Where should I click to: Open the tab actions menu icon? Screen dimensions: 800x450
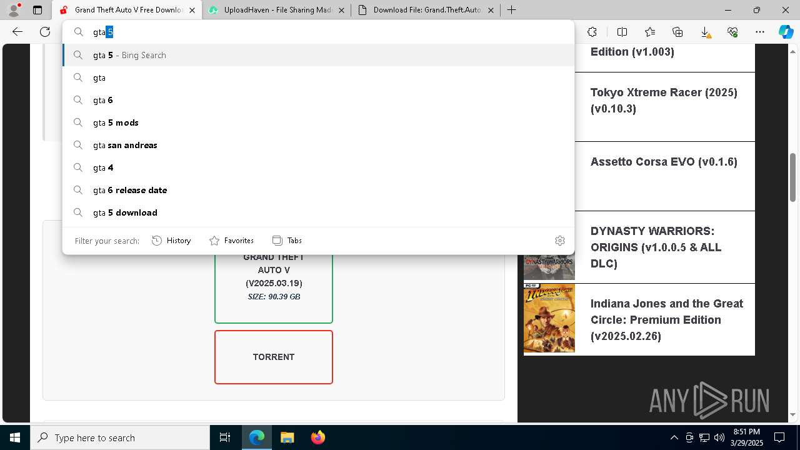pos(37,10)
